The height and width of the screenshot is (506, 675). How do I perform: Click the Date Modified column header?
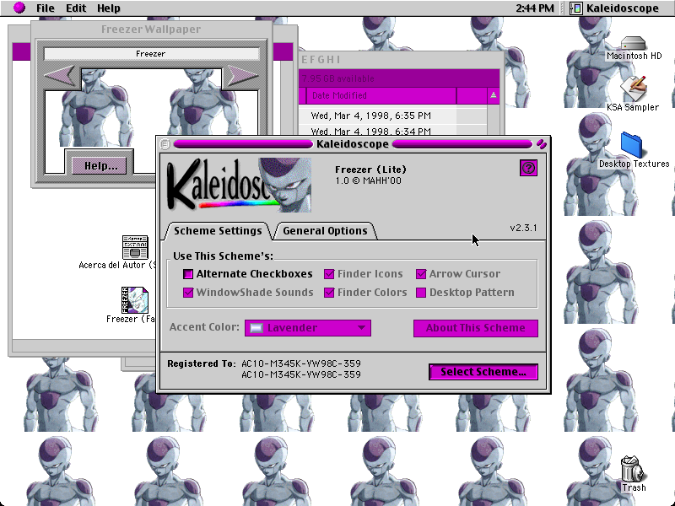pyautogui.click(x=381, y=95)
